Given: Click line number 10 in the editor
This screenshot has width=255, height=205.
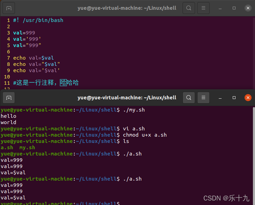Looking at the screenshot, I should click(7, 77).
